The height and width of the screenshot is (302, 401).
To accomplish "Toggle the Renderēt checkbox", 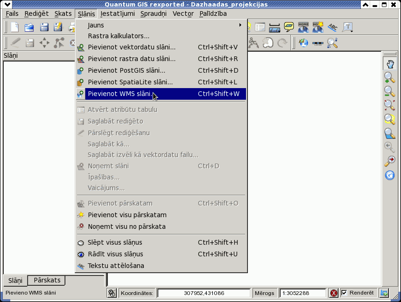I will tap(344, 293).
